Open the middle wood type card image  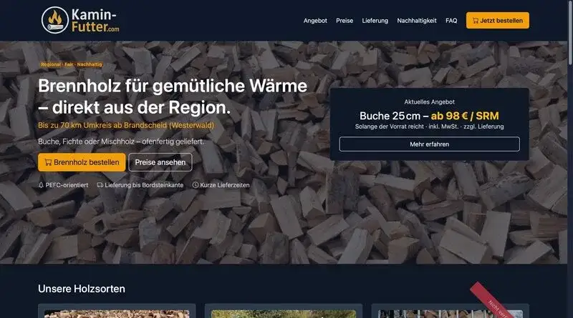(x=284, y=314)
